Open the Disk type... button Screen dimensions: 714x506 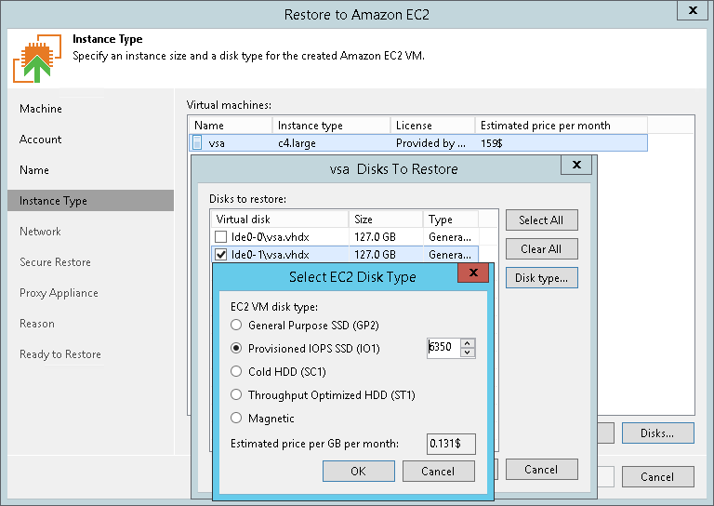pos(541,278)
